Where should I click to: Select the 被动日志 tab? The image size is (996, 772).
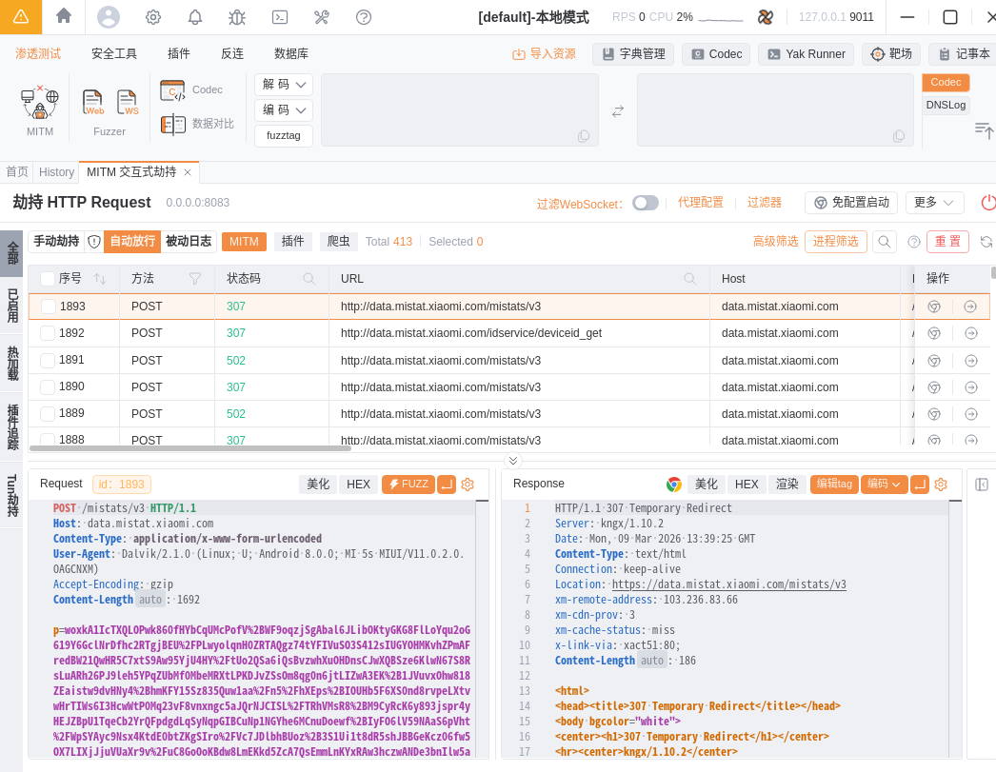pos(189,241)
